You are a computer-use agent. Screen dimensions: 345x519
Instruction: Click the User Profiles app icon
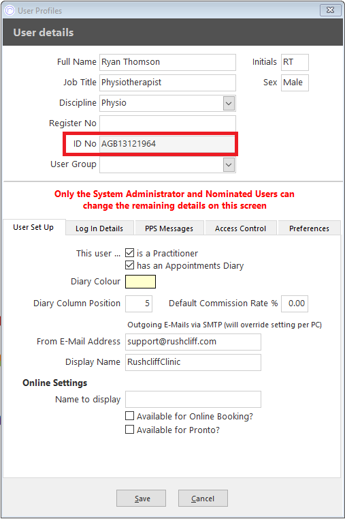10,11
